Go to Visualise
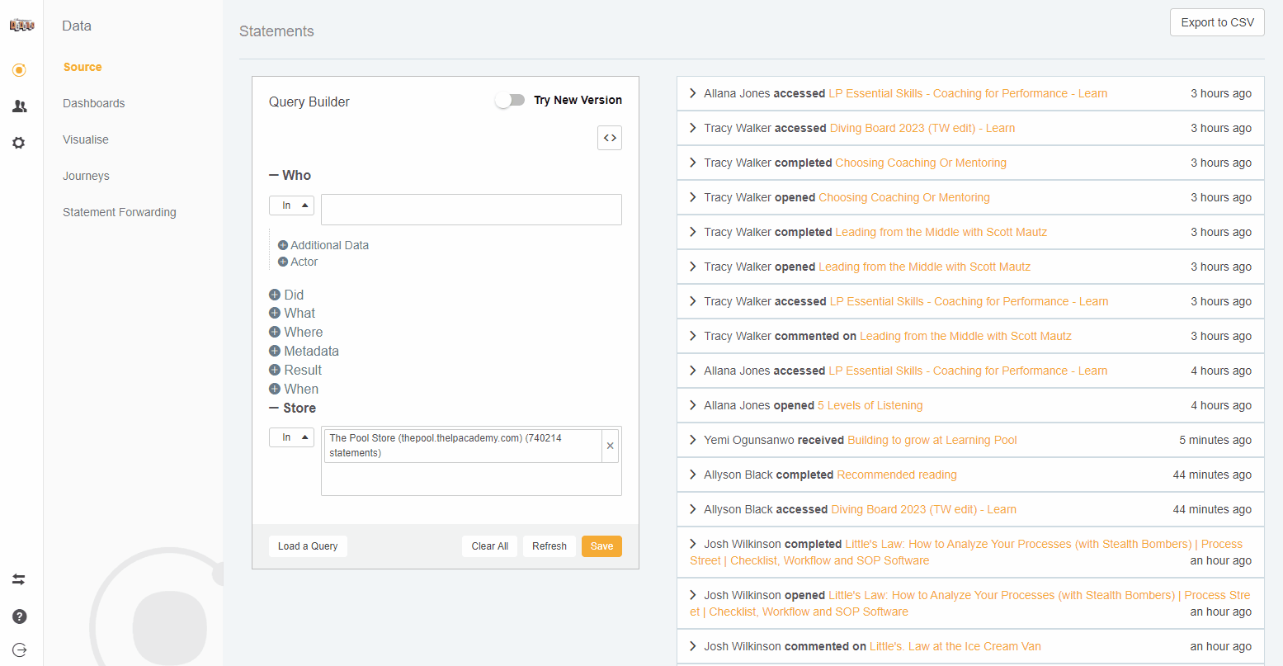 [86, 139]
